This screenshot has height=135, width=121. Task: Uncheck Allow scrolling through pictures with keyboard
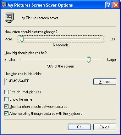click(x=6, y=114)
